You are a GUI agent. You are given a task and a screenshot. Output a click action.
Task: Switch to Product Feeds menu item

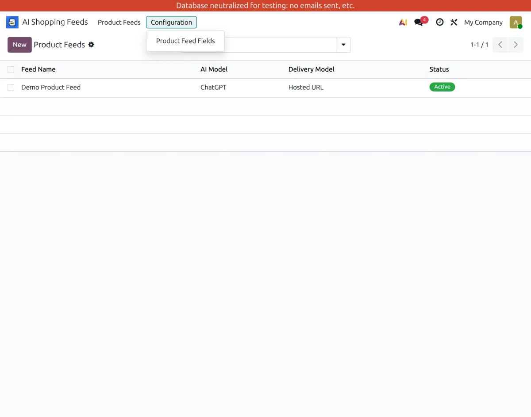click(x=119, y=22)
